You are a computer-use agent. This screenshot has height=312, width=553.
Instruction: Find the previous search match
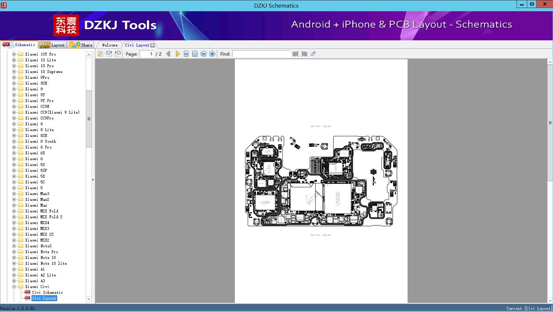point(295,54)
